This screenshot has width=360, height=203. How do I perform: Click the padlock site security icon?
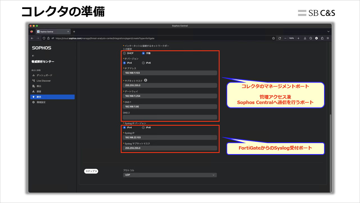click(48, 38)
